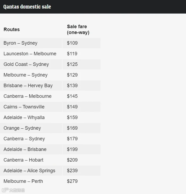The image size is (186, 194).
Task: Click the Orange – Sydney route
Action: (22, 128)
